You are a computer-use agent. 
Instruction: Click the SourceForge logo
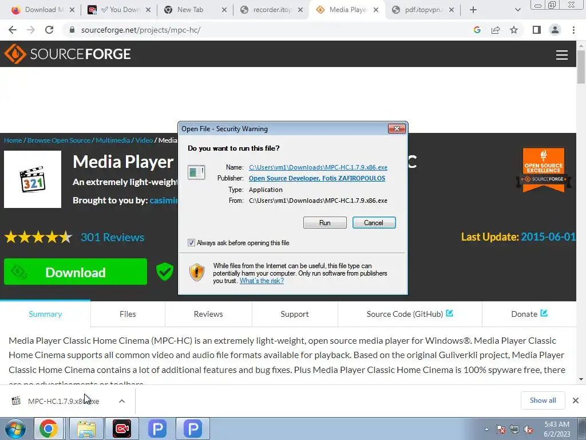point(68,54)
